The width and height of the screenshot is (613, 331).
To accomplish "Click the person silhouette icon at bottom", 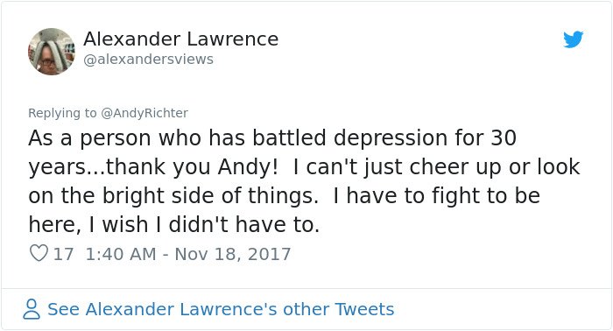I will coord(32,309).
